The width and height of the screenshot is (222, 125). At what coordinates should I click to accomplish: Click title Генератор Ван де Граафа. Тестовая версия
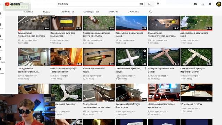click(64, 70)
